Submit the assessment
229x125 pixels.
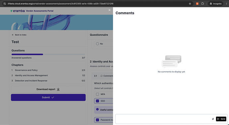tap(48, 97)
